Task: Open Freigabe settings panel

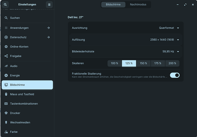Action: 27,56
